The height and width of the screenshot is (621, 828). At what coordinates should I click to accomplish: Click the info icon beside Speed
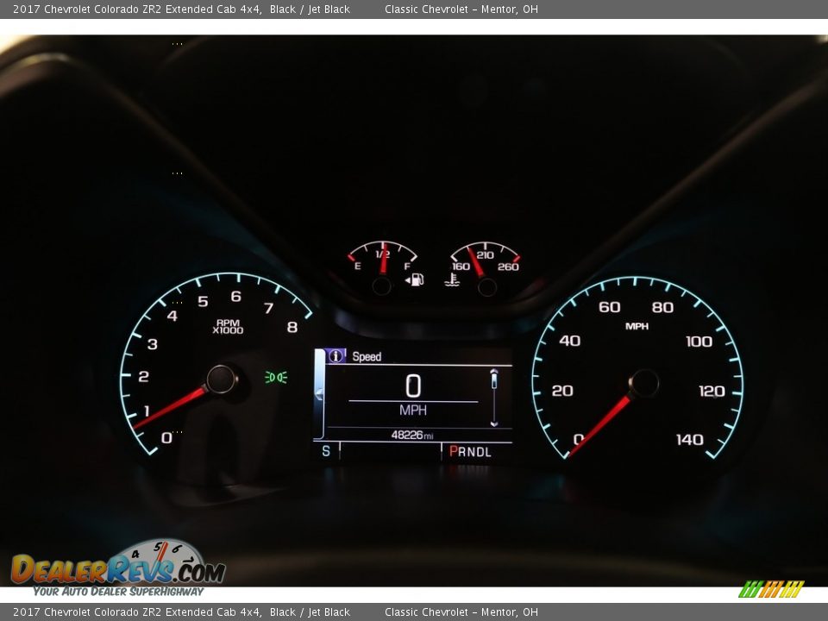click(x=336, y=356)
